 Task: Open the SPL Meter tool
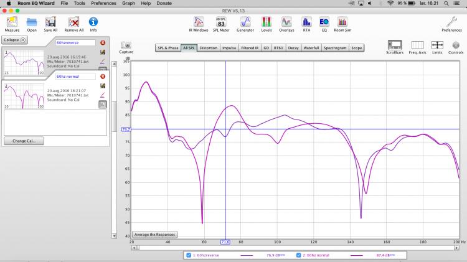[220, 23]
